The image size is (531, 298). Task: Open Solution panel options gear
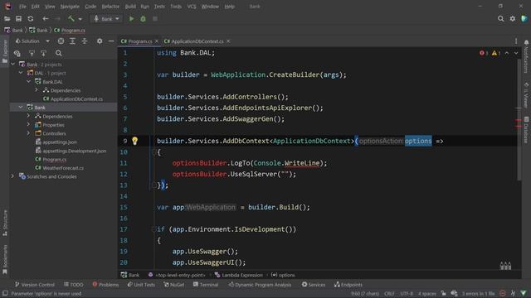[x=100, y=41]
